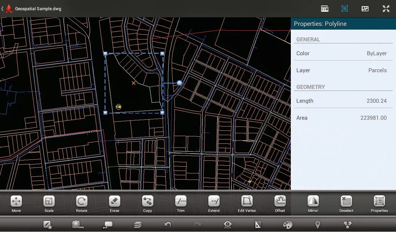Open the share/collaborate icon
The image size is (396, 232).
[348, 225]
